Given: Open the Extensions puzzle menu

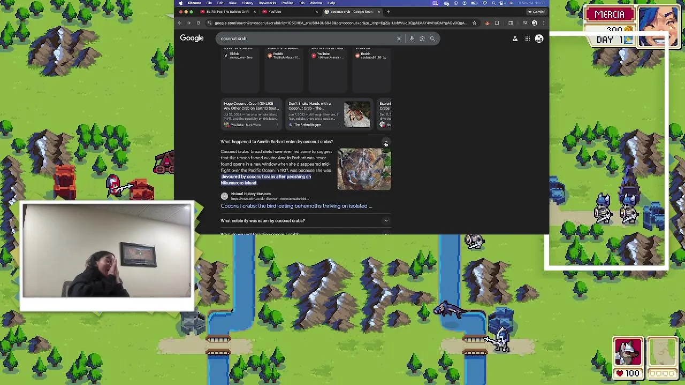Looking at the screenshot, I should click(x=497, y=23).
